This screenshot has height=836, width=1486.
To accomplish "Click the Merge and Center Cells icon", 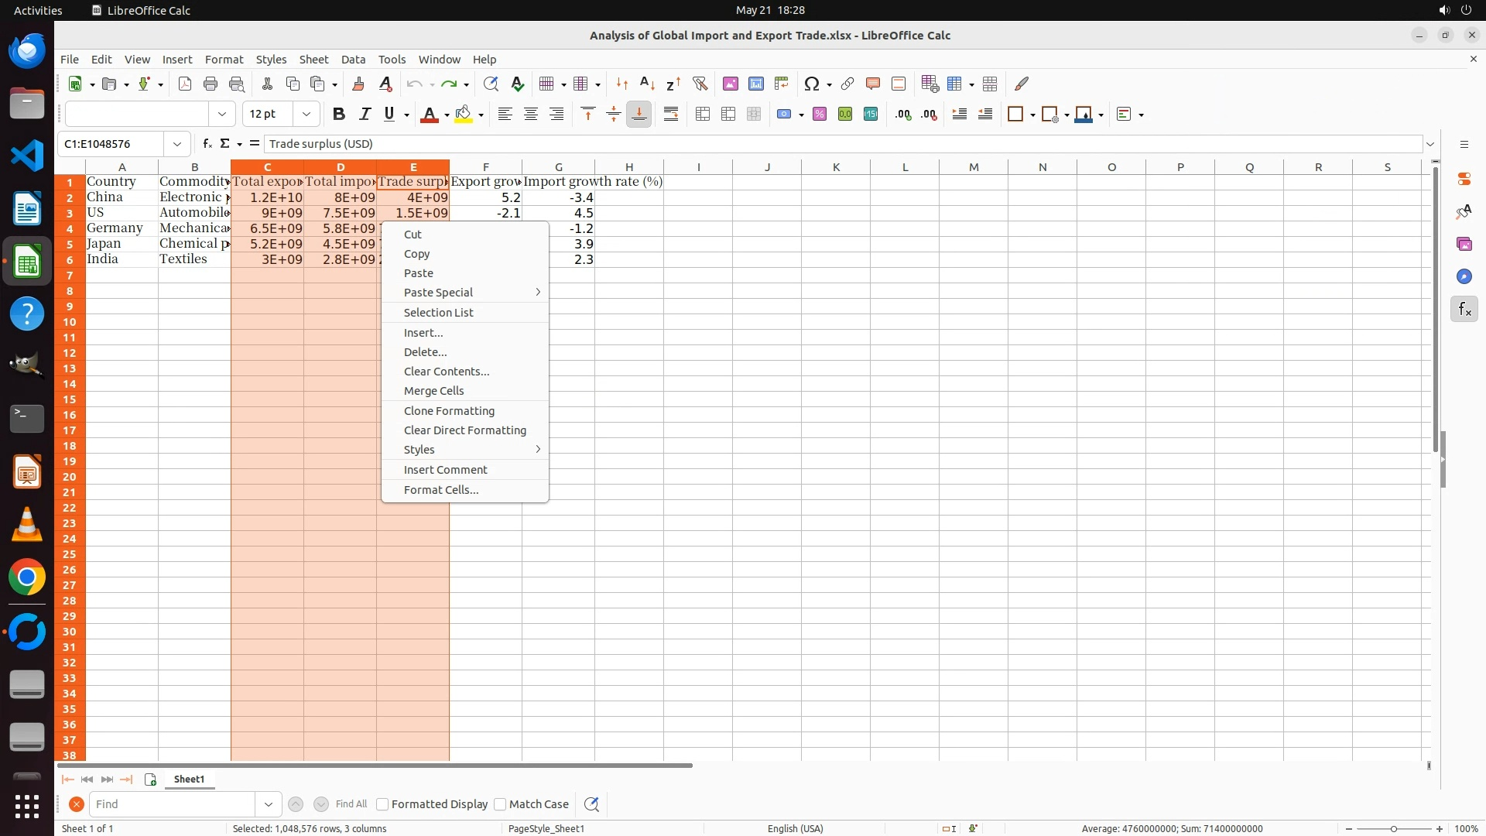I will point(703,115).
